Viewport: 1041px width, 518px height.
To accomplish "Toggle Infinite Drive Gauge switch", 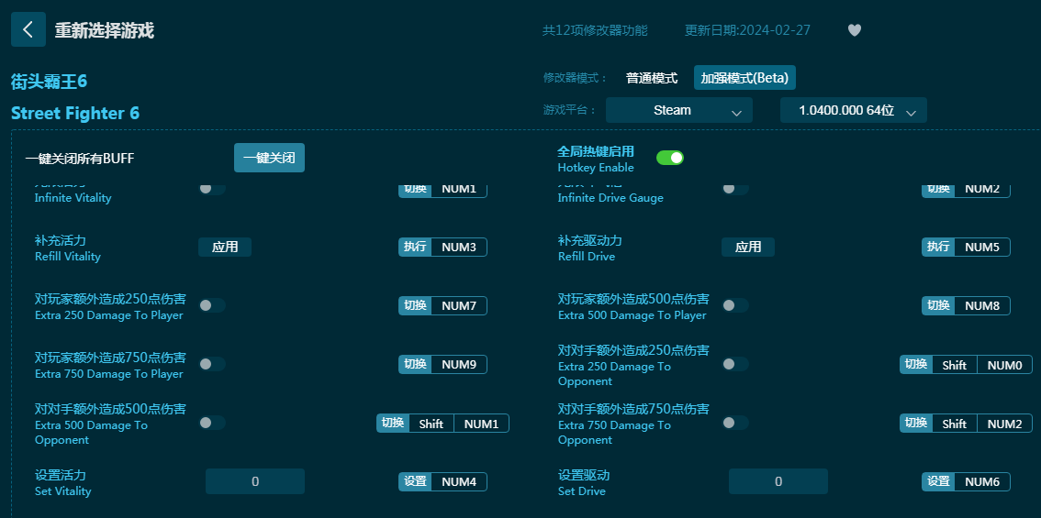I will (735, 188).
